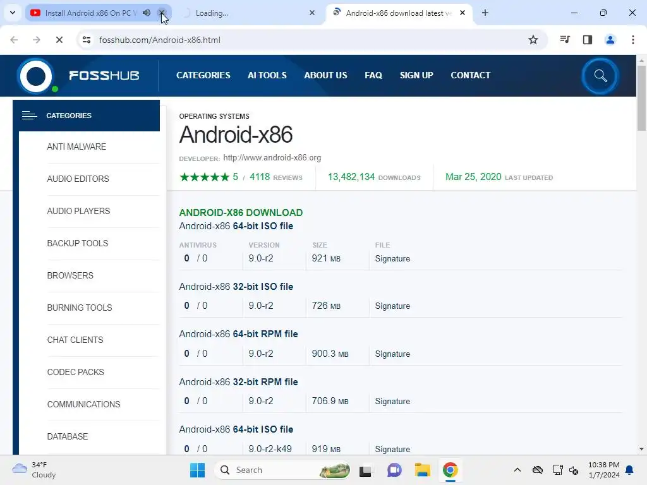Viewport: 647px width, 485px height.
Task: Toggle the Chrome side panel icon
Action: tap(587, 40)
